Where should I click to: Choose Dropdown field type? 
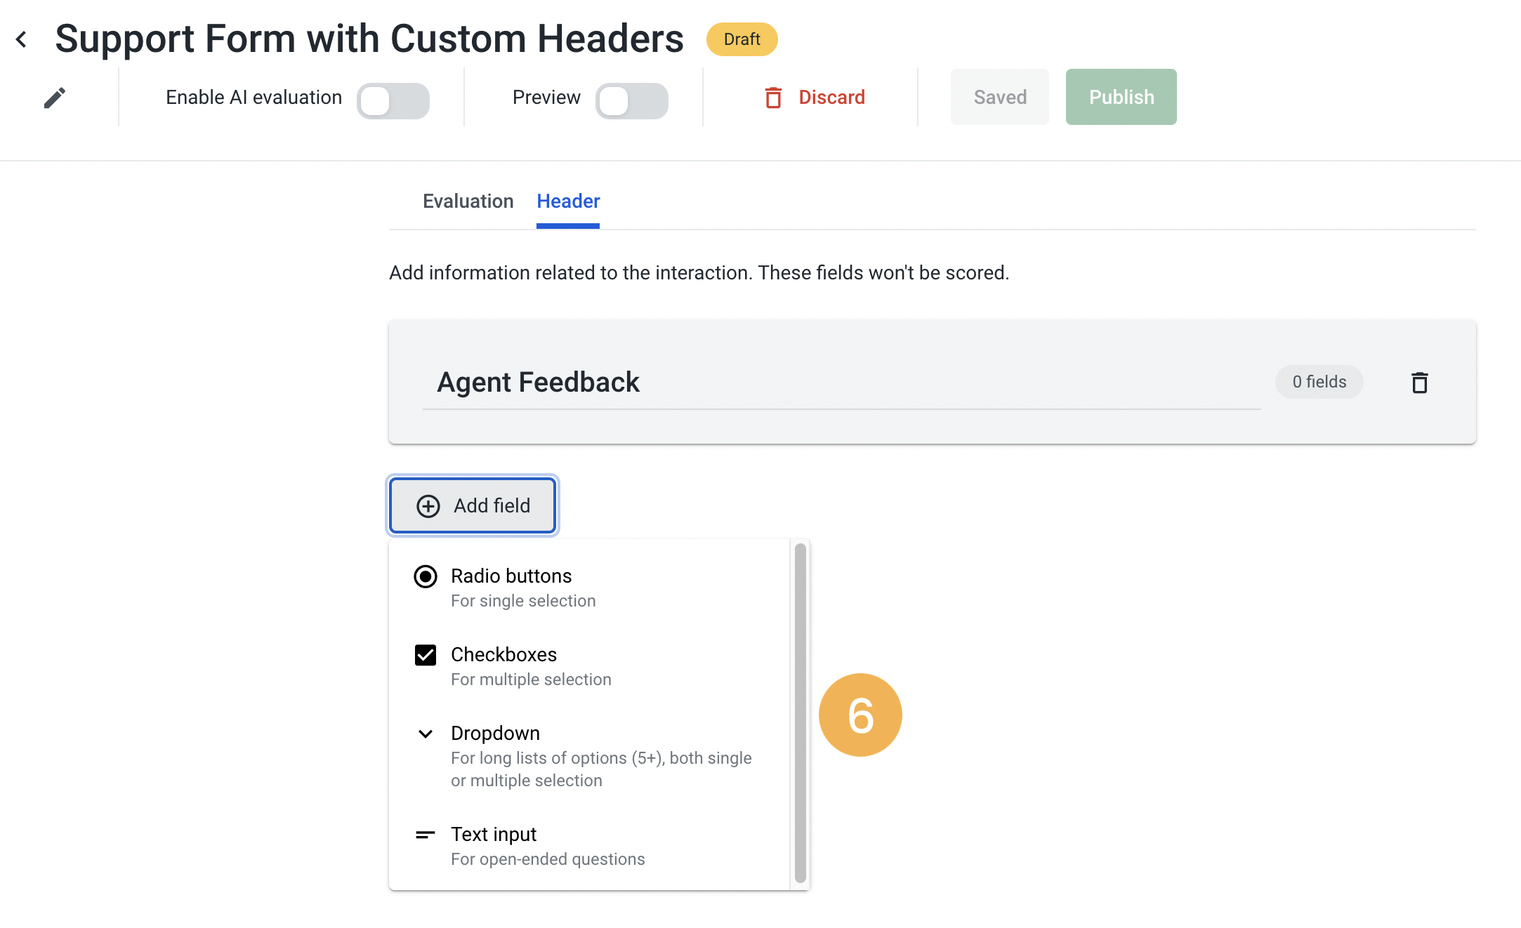[x=590, y=756]
